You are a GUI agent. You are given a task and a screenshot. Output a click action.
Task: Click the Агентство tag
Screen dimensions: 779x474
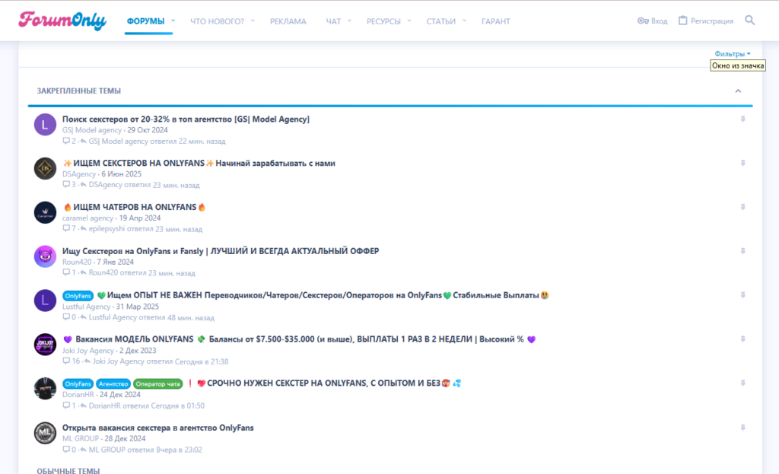[113, 383]
